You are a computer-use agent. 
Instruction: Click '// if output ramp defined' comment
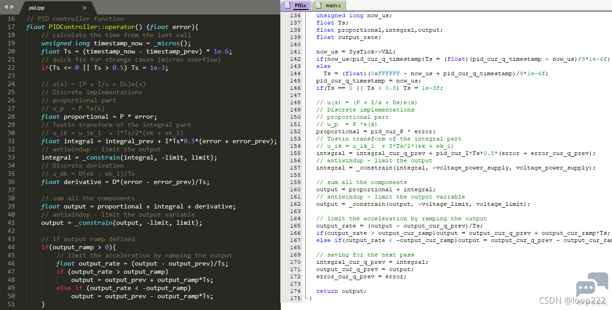(x=88, y=239)
